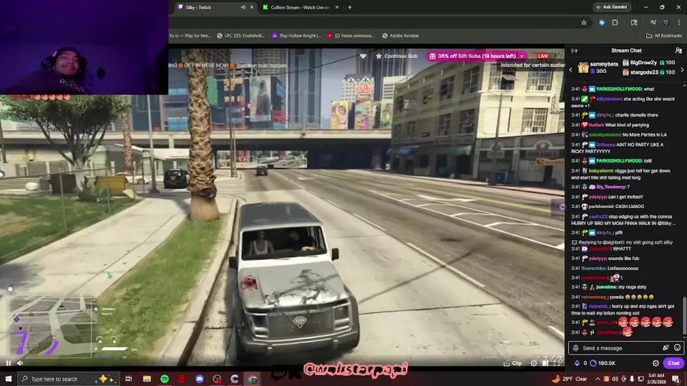Viewport: 687px width, 386px height.
Task: Pause the Twitch stream
Action: coord(8,363)
